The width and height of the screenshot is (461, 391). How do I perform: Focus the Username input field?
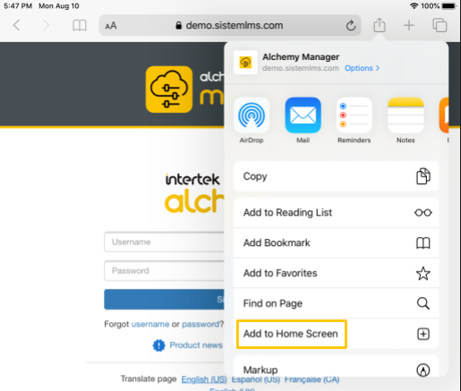pyautogui.click(x=164, y=242)
